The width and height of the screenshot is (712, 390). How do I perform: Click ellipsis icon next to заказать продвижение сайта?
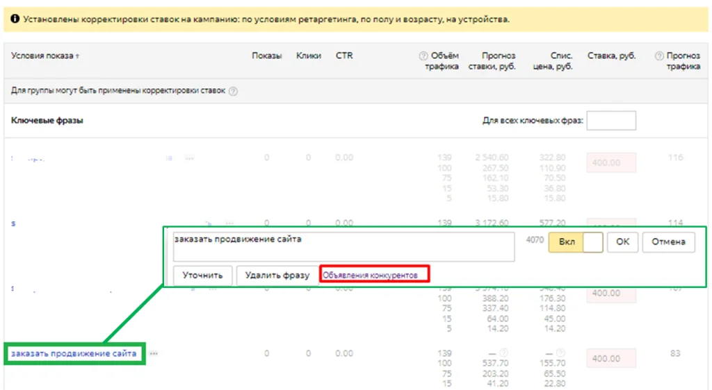coord(154,354)
